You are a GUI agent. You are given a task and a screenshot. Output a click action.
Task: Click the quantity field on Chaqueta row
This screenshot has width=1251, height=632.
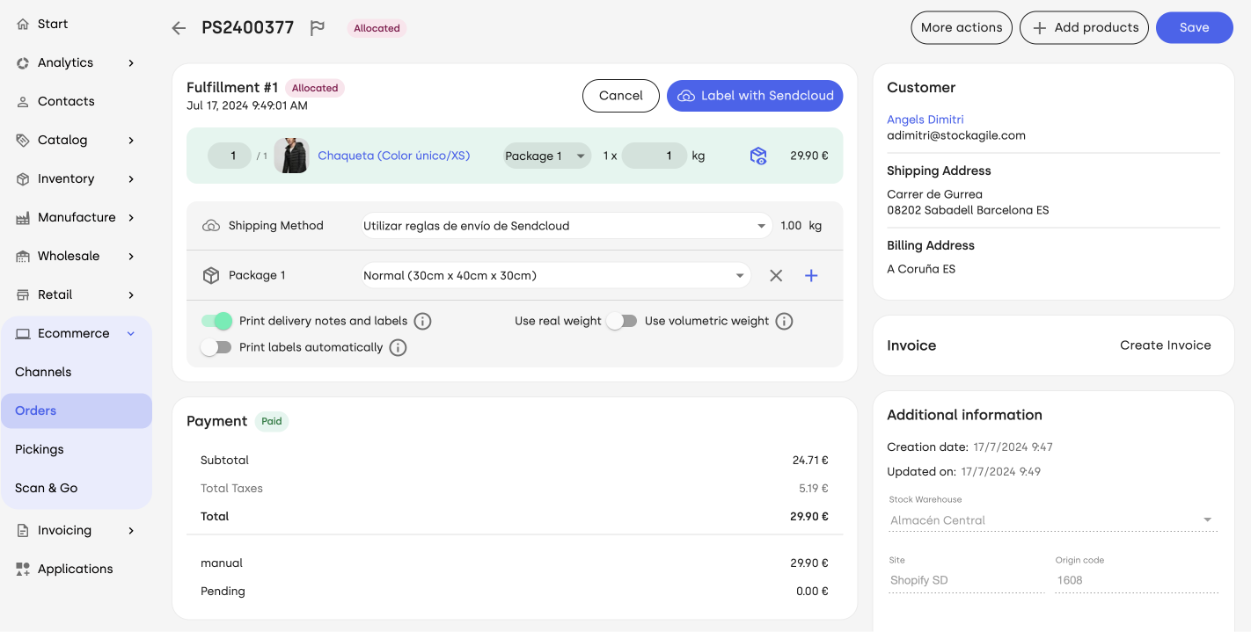pos(230,156)
